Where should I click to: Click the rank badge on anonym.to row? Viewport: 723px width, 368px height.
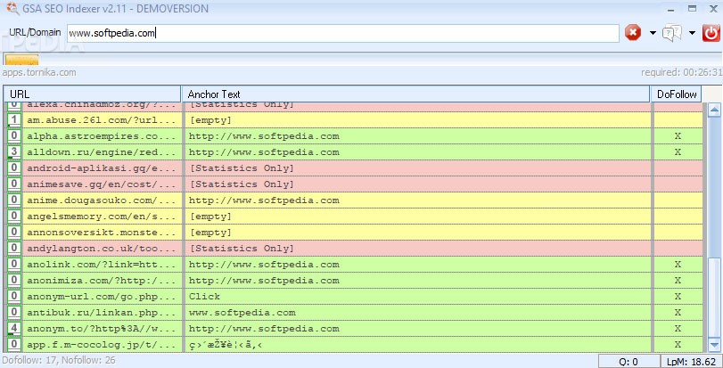14,329
